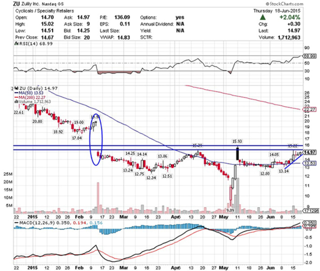Screen dimensions: 320x271
Task: Click the 22.27 MA(200) tag on right axis
Action: point(310,110)
